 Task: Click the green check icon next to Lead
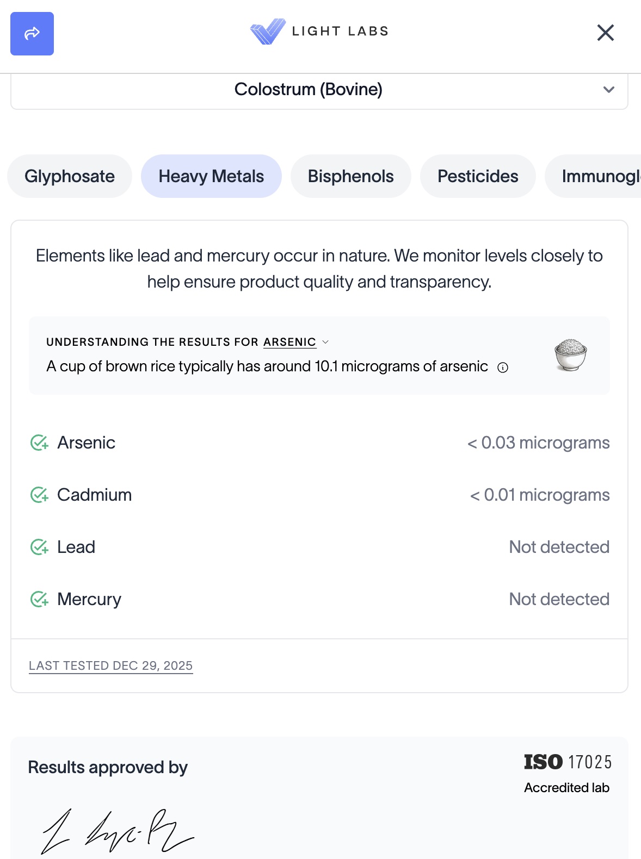tap(39, 547)
